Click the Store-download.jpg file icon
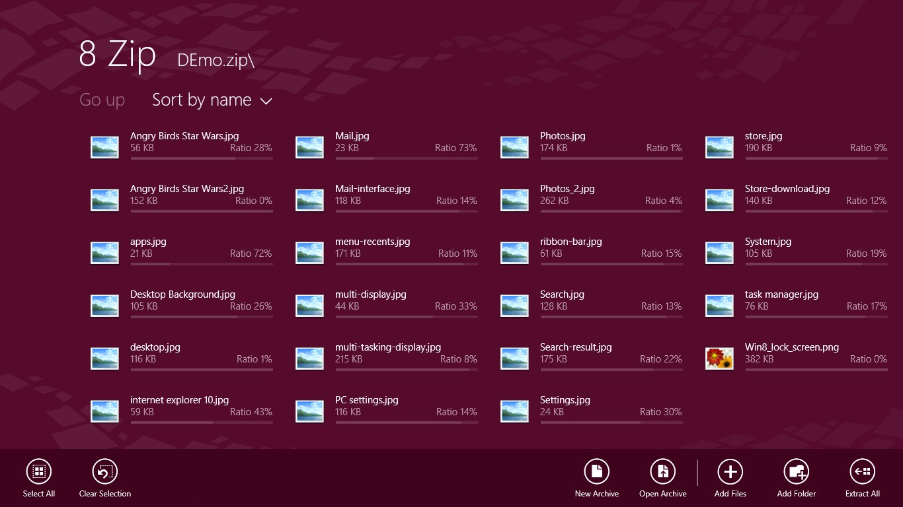 pos(719,200)
